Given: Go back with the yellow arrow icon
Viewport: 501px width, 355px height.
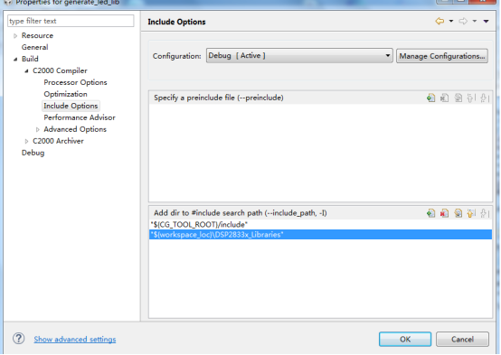Looking at the screenshot, I should click(x=440, y=21).
